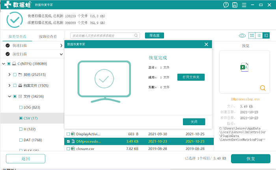Check the closure.csv checkbox

point(68,149)
